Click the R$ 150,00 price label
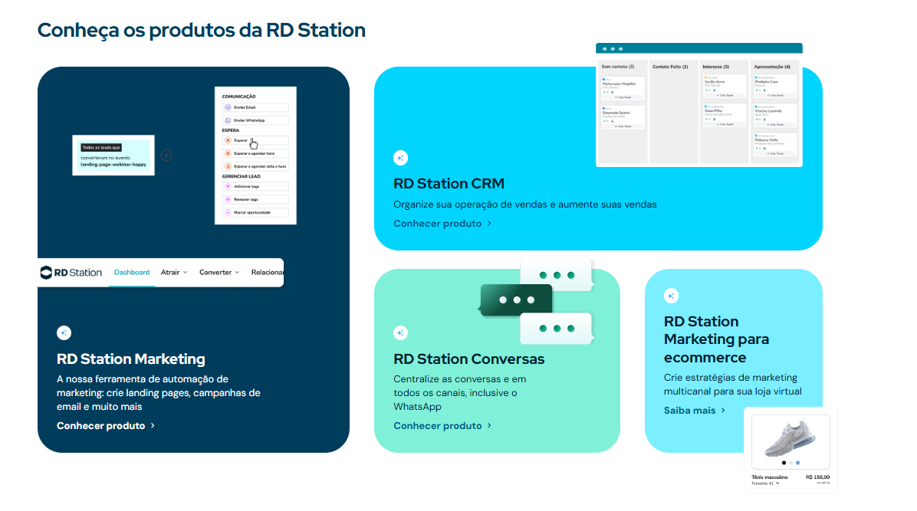This screenshot has height=511, width=917. (x=817, y=477)
